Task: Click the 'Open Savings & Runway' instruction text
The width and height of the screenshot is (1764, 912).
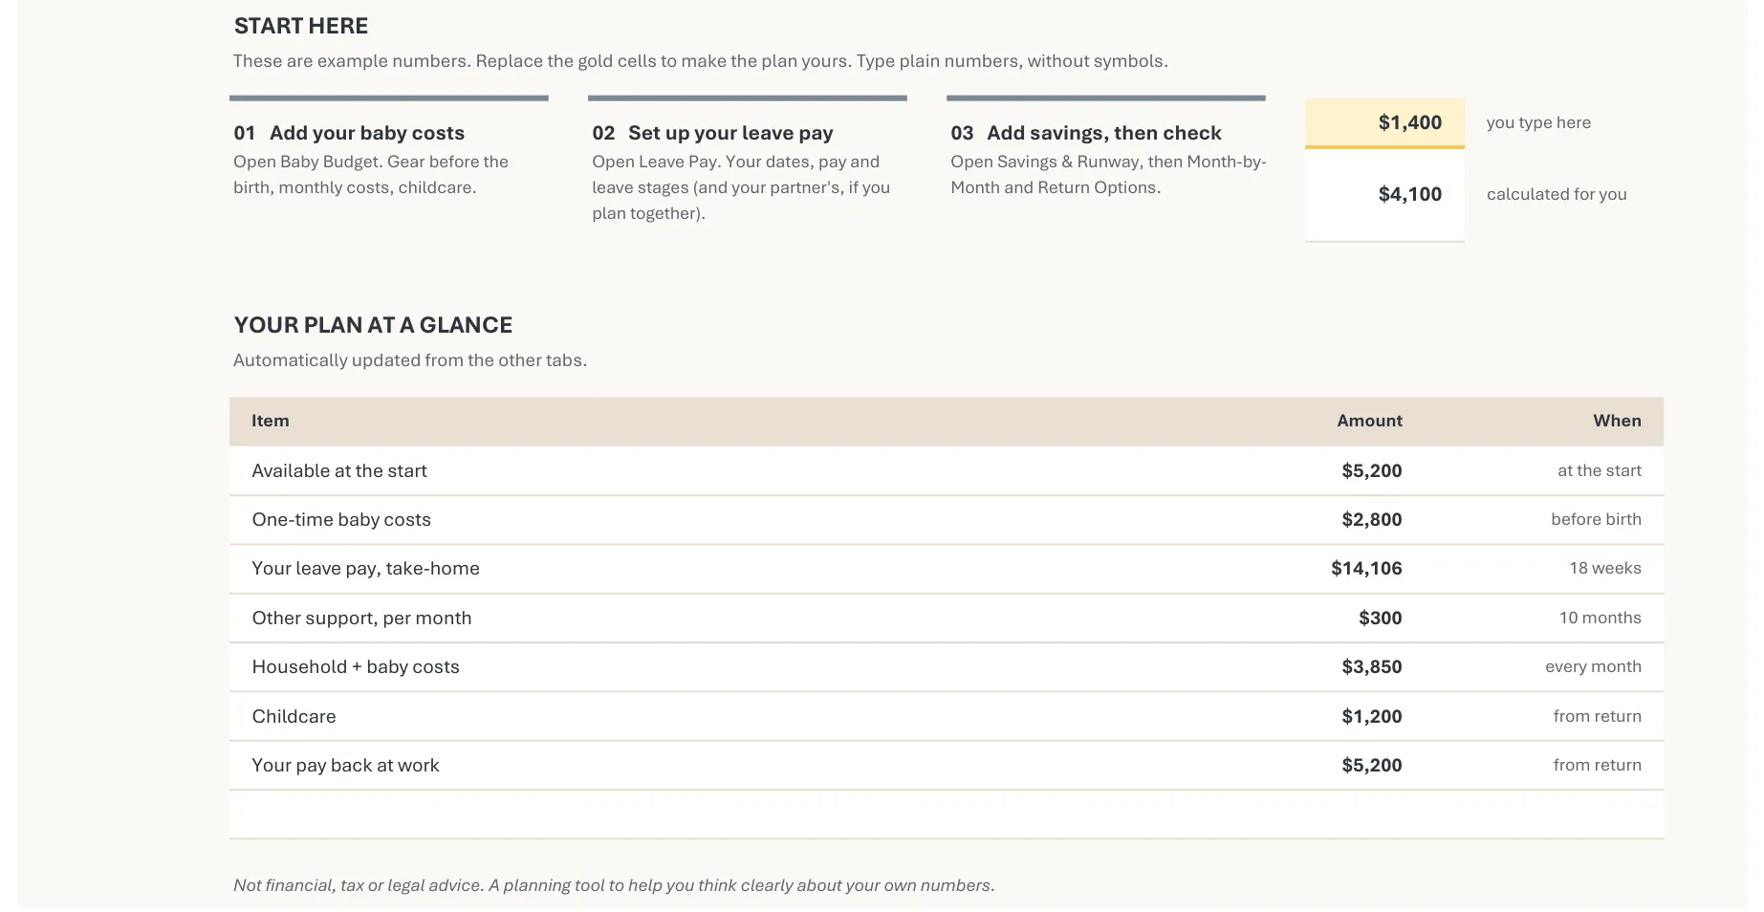Action: tap(1108, 175)
